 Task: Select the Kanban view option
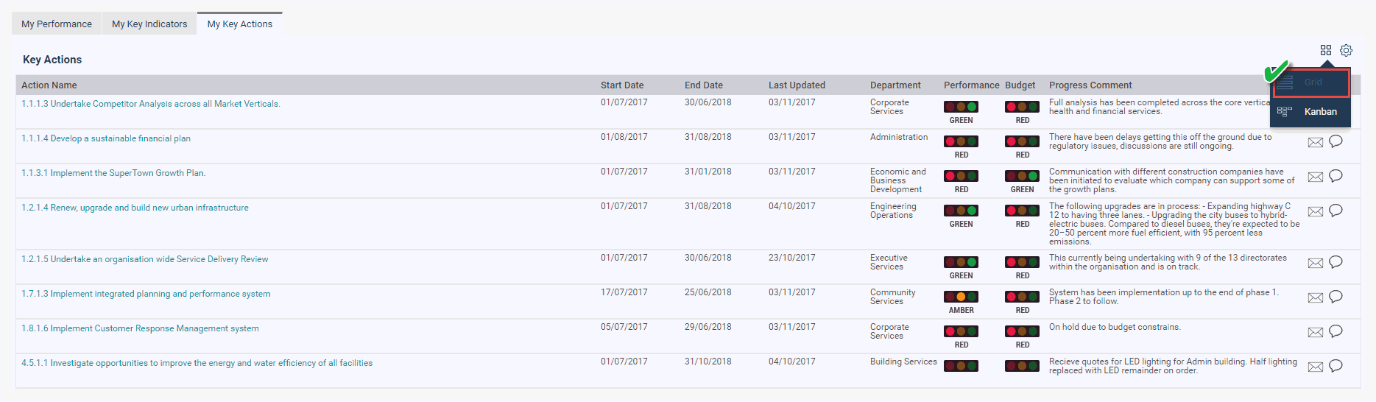pyautogui.click(x=1310, y=112)
